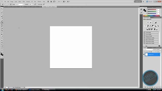The image size is (162, 91).
Task: Add a Threshold adjustment
Action: tap(152, 29)
